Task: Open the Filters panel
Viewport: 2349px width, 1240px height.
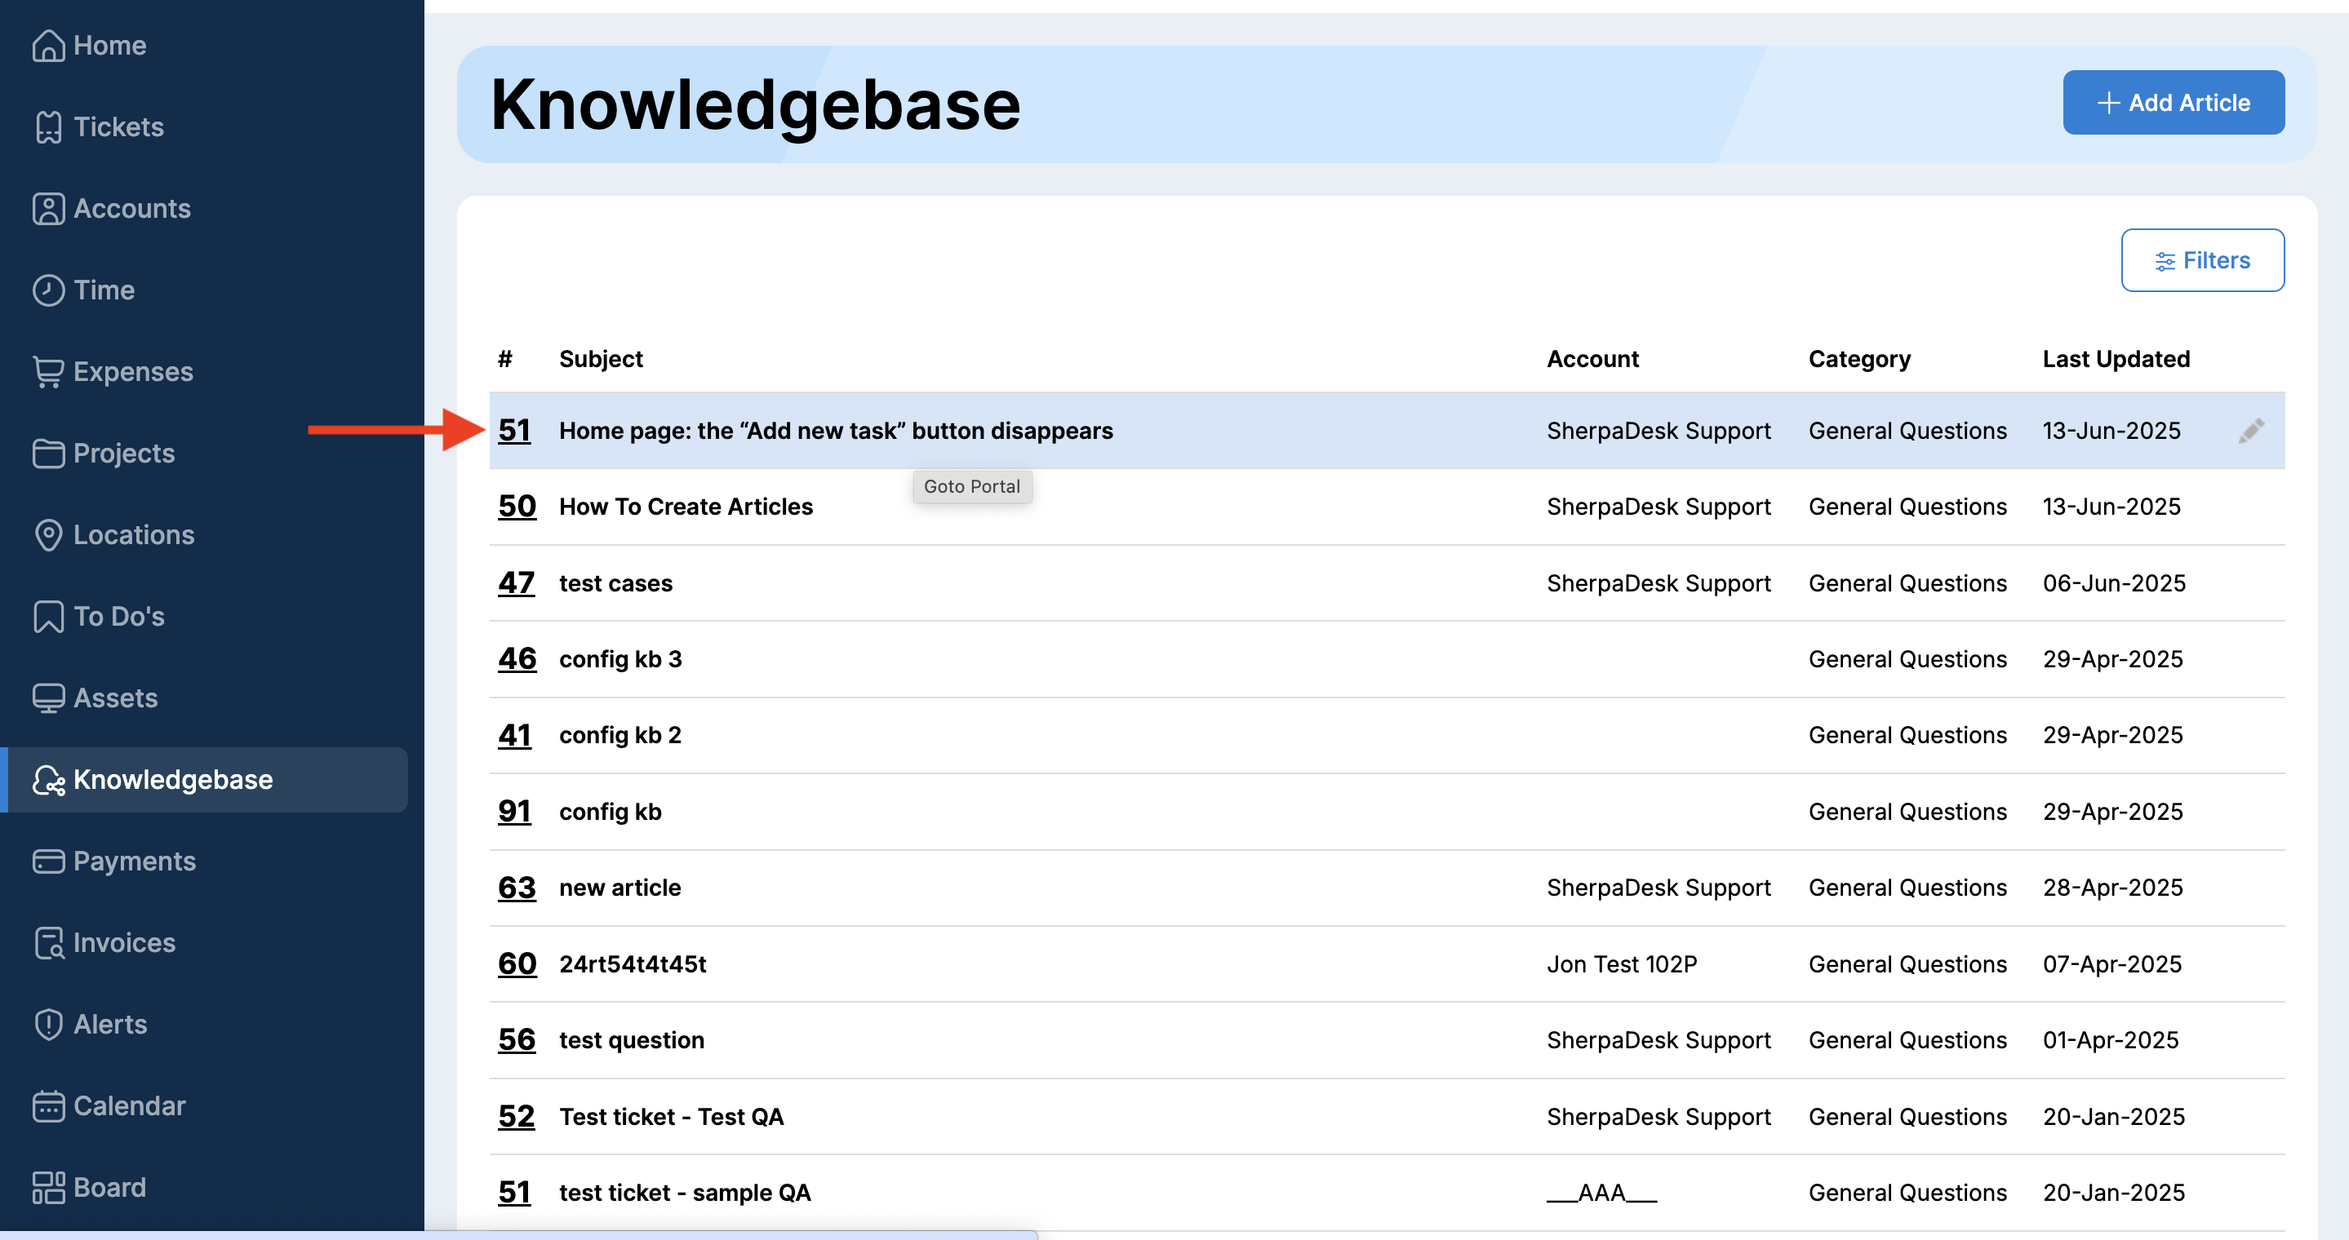Action: click(x=2201, y=260)
